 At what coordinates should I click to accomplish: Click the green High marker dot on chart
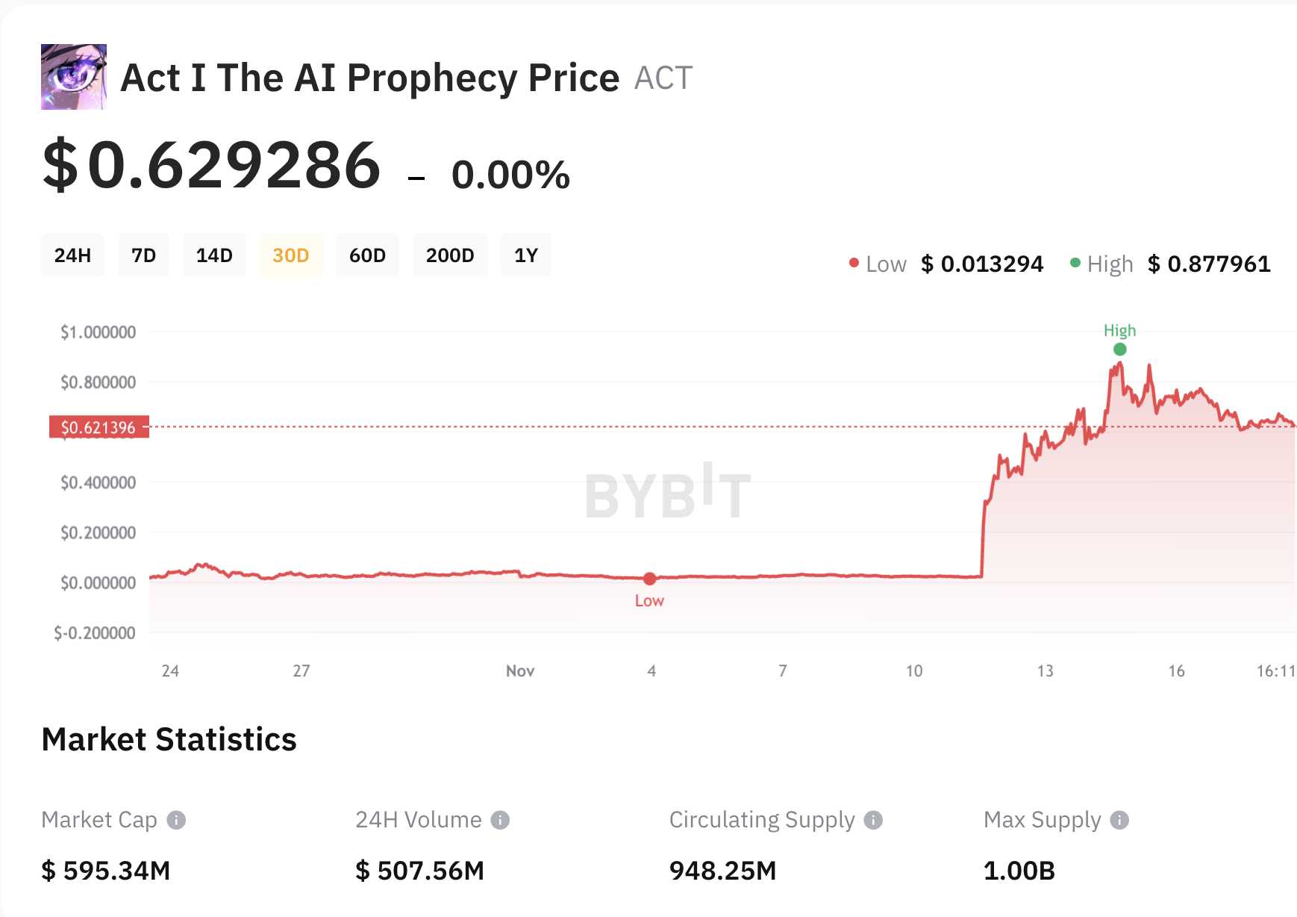[1120, 349]
